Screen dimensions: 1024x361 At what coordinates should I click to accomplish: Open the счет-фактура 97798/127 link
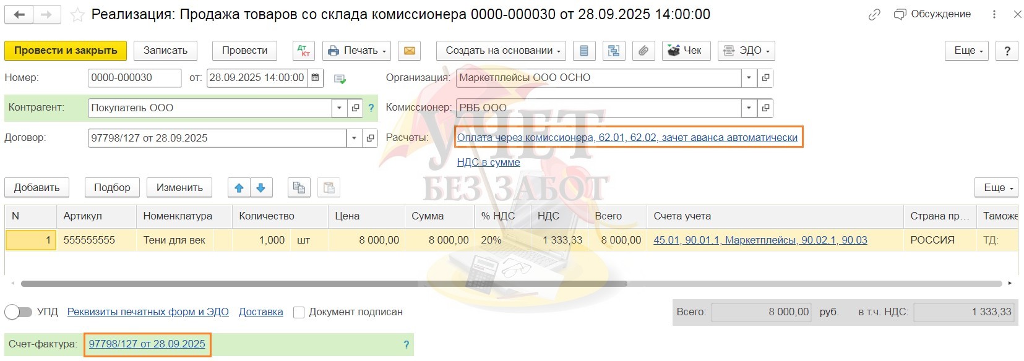point(147,344)
